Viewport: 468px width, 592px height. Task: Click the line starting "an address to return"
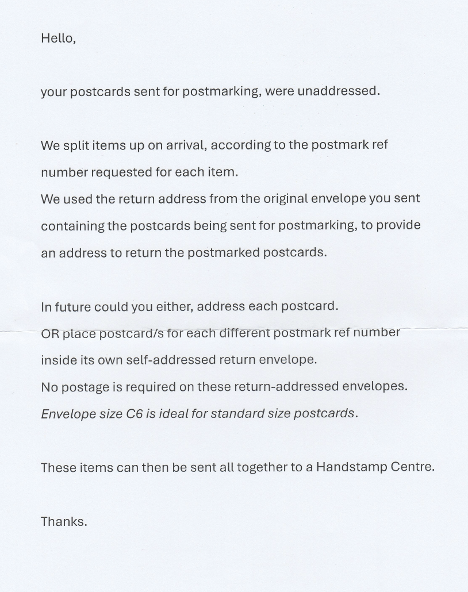click(183, 252)
